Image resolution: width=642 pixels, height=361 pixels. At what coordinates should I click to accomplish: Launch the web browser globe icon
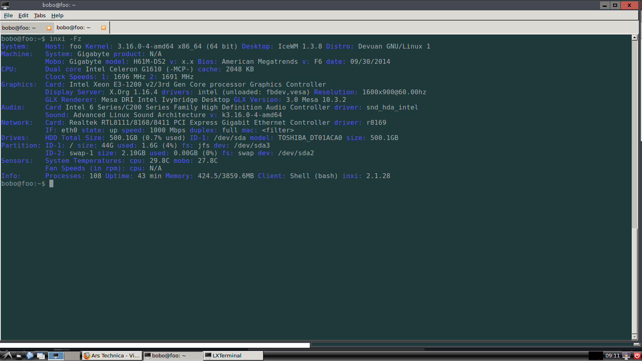coord(30,355)
